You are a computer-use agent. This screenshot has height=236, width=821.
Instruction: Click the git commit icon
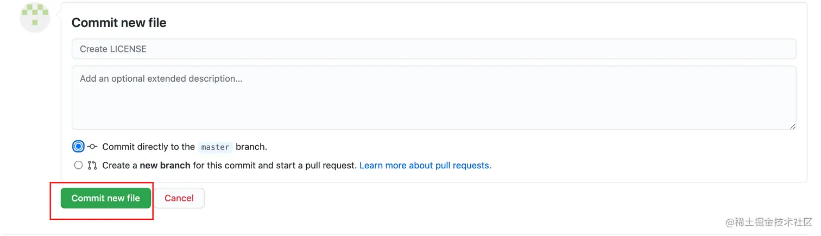[92, 147]
